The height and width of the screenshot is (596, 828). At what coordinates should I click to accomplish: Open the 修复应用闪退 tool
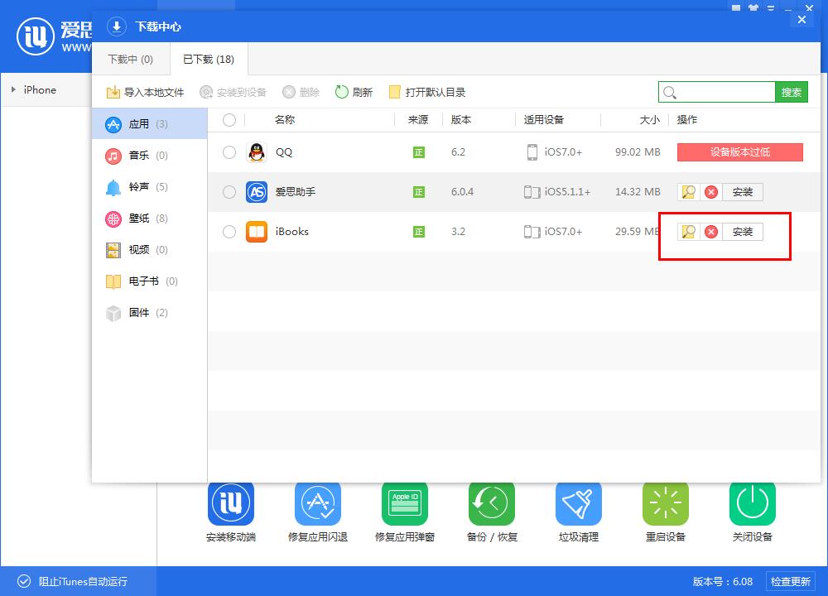pyautogui.click(x=318, y=503)
